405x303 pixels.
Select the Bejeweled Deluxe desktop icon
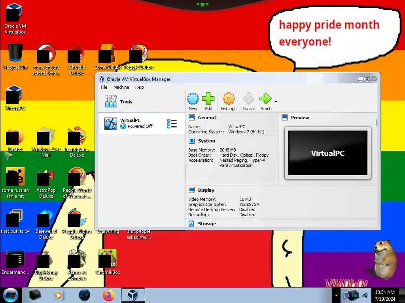click(x=46, y=224)
